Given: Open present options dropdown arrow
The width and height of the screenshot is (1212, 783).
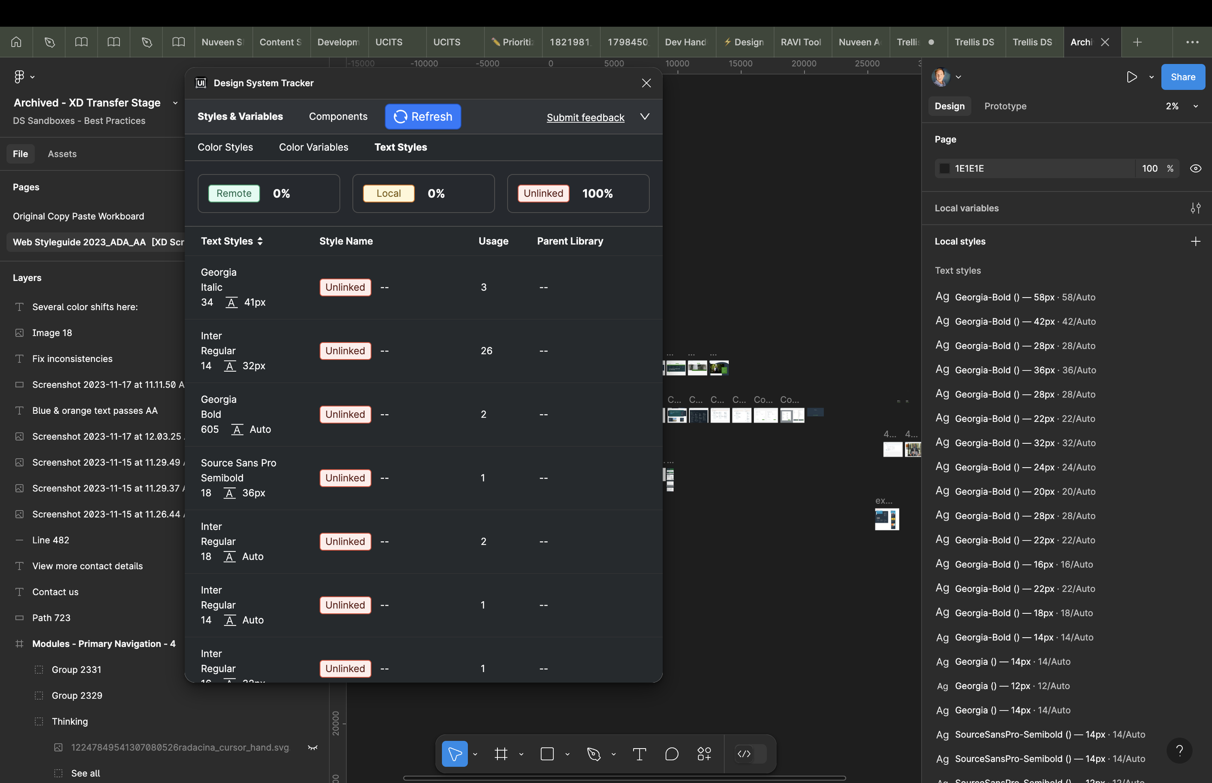Looking at the screenshot, I should [1151, 77].
